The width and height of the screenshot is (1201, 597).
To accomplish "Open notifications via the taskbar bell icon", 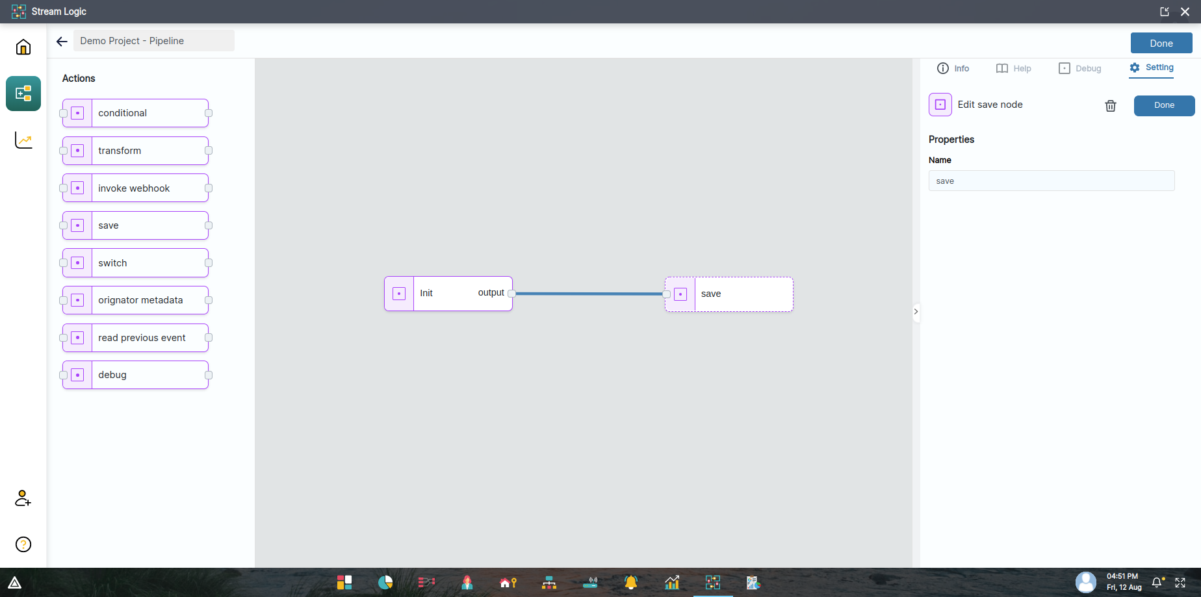I will [631, 583].
